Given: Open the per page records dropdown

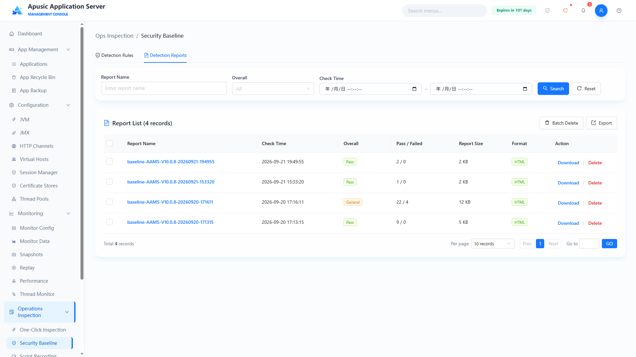Looking at the screenshot, I should 493,244.
